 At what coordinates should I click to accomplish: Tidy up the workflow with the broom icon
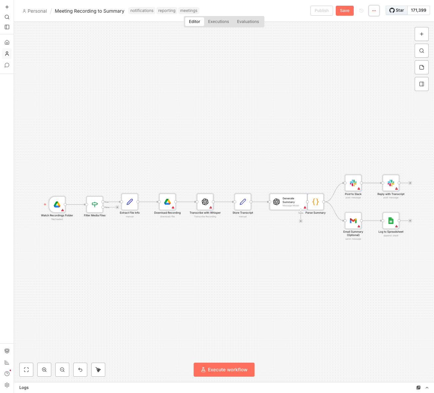(x=98, y=370)
